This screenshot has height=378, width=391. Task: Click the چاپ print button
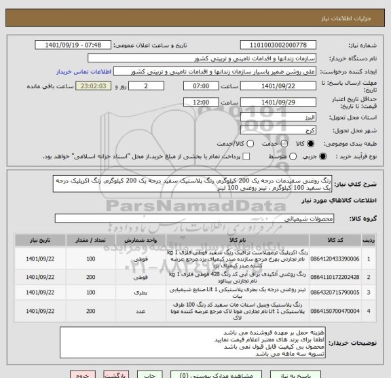coord(149,375)
